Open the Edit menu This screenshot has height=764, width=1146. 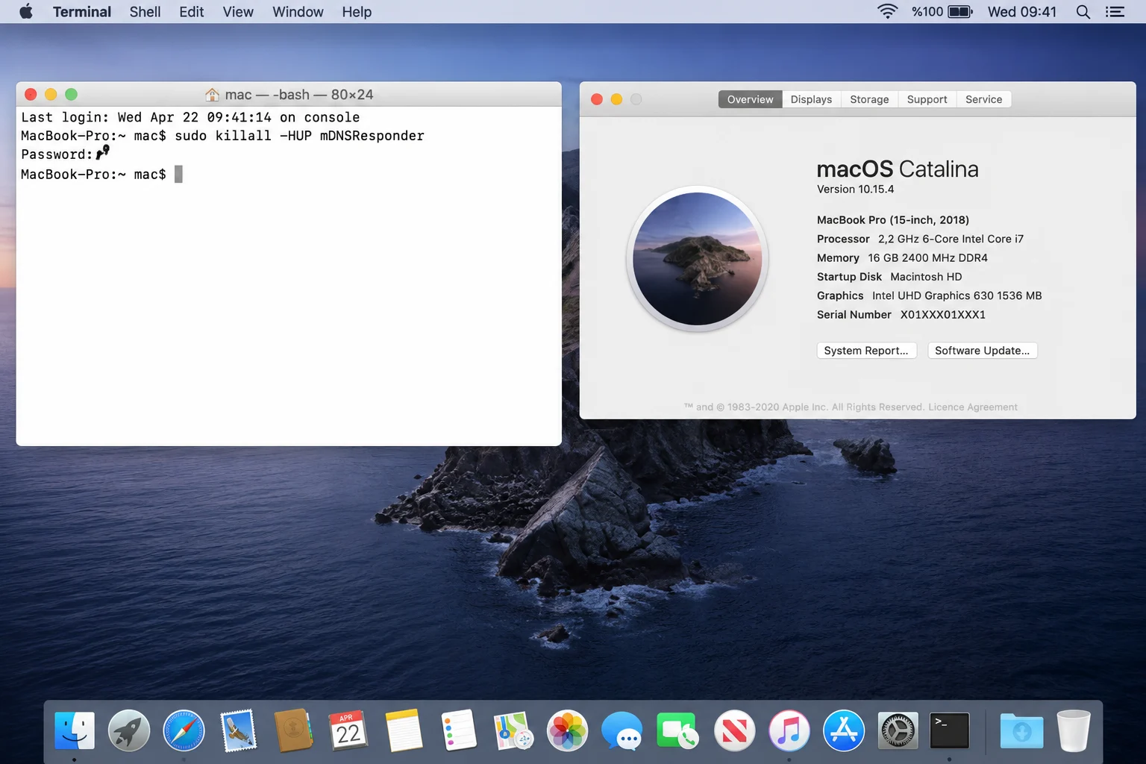192,11
